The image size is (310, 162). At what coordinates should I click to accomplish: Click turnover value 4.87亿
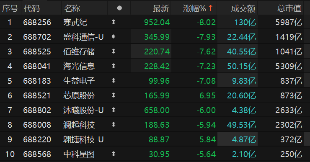[244, 139]
